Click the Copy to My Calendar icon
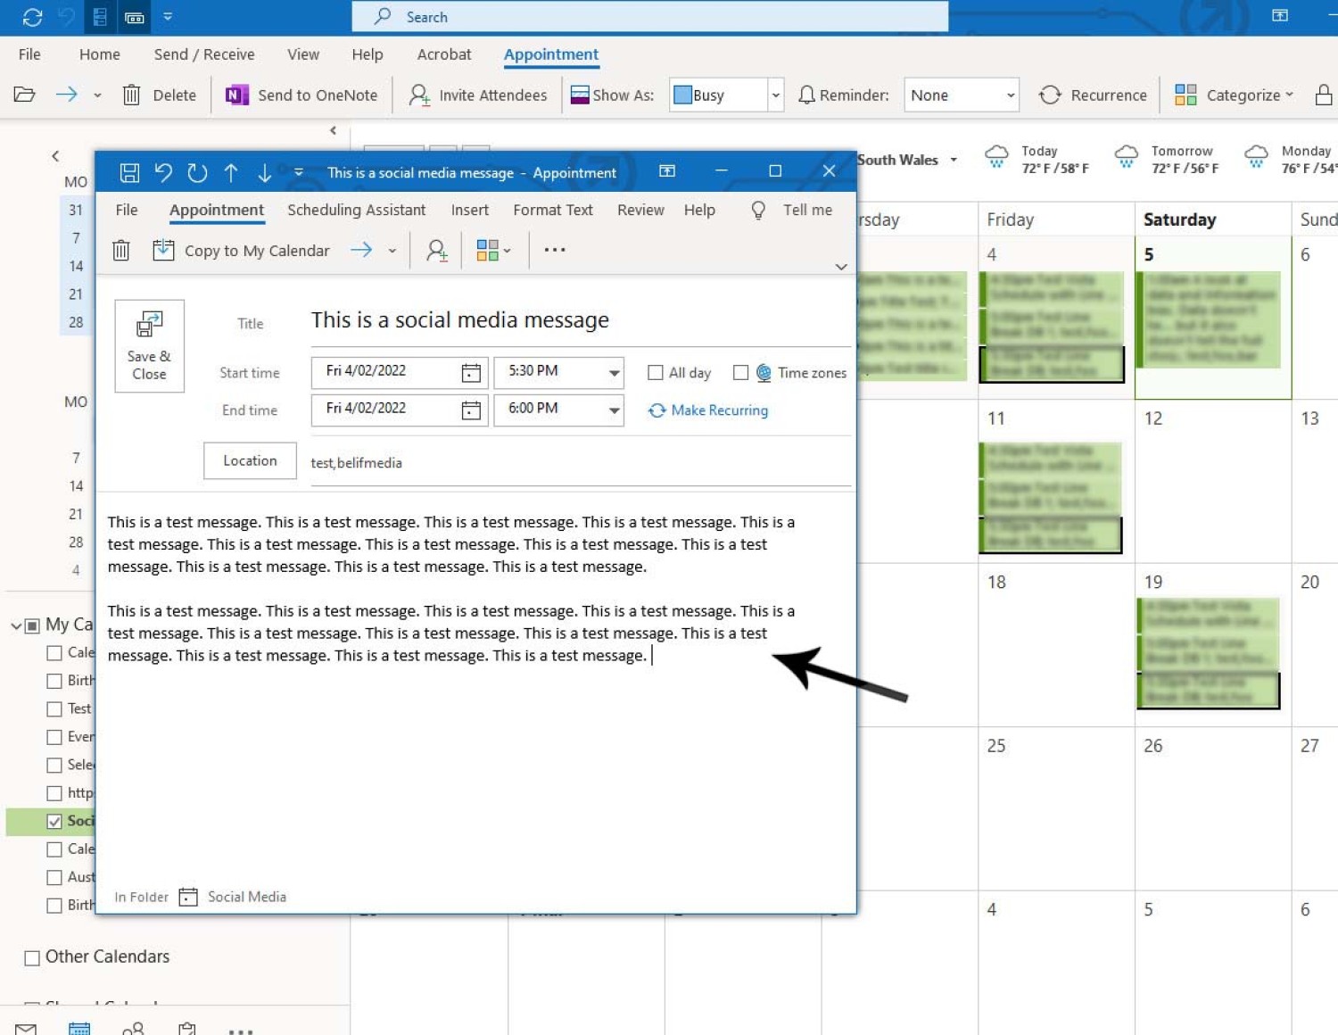The height and width of the screenshot is (1035, 1338). [x=163, y=251]
